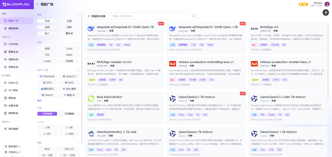The width and height of the screenshot is (332, 157).
Task: Click the Youdao logo on bce-reranker-base_v1
Action: [x=254, y=63]
